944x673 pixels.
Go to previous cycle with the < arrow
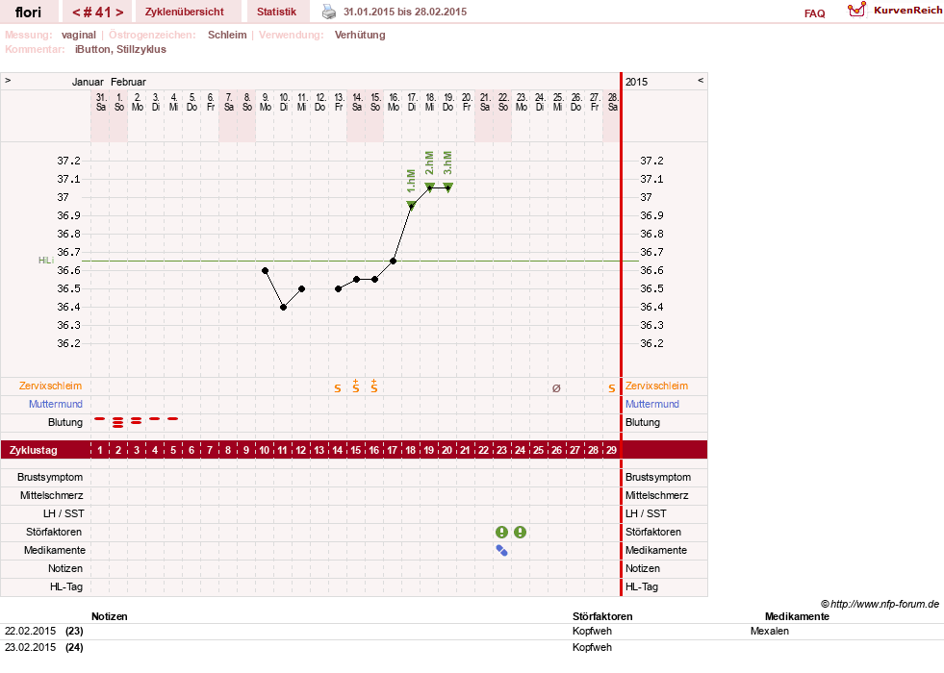point(76,12)
